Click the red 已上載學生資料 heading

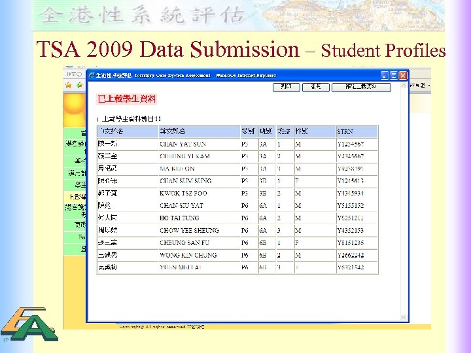click(126, 99)
